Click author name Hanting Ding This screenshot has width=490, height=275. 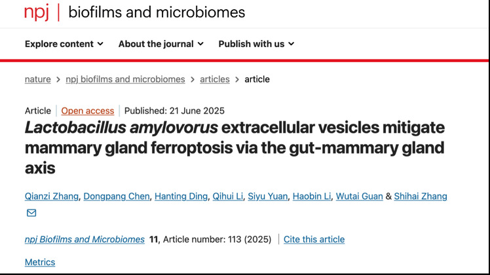[180, 196]
